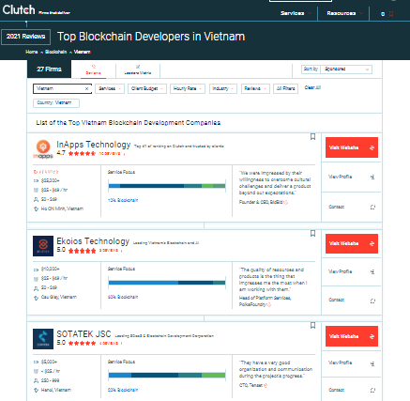
Task: Visit Website for SOTATEK JSC
Action: (x=352, y=336)
